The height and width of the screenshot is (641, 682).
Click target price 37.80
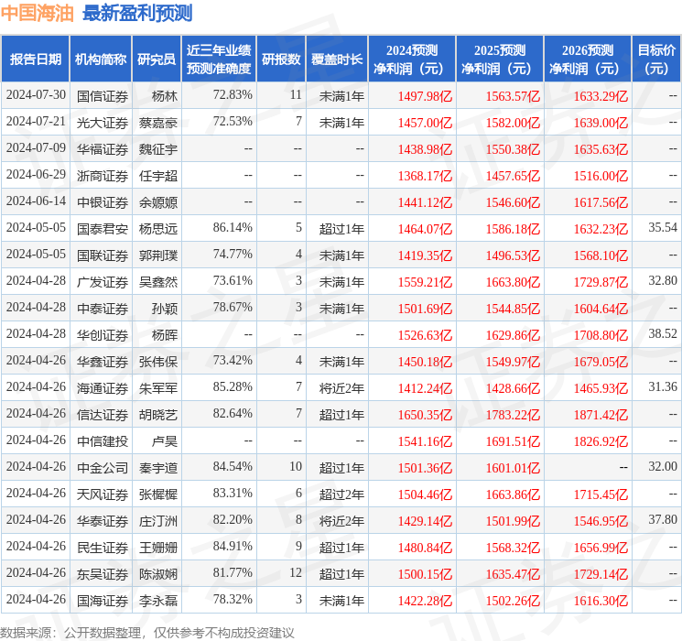pos(663,519)
